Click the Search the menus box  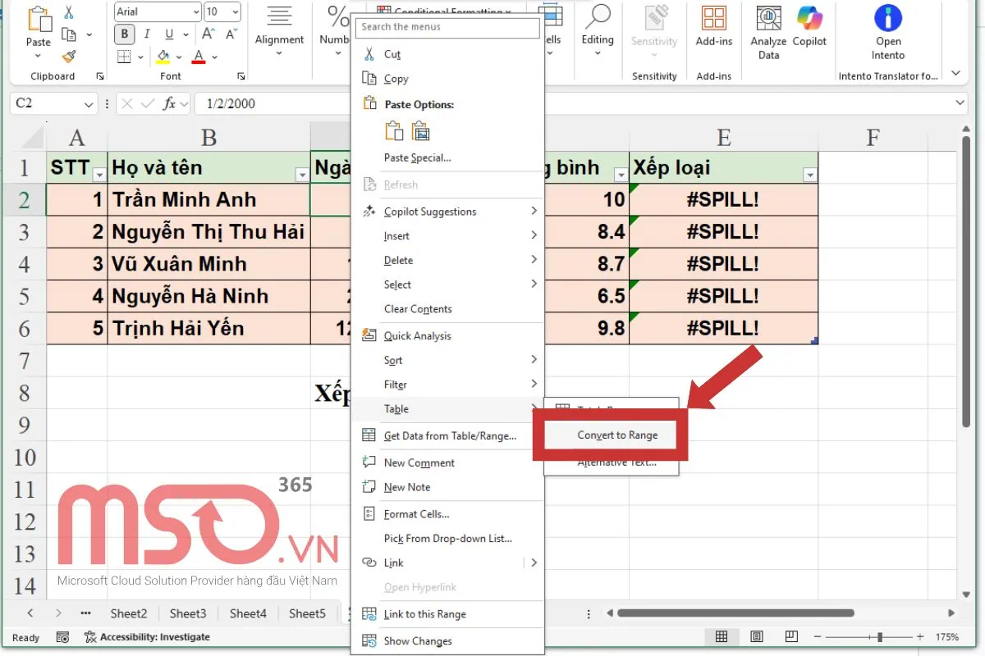pyautogui.click(x=447, y=27)
